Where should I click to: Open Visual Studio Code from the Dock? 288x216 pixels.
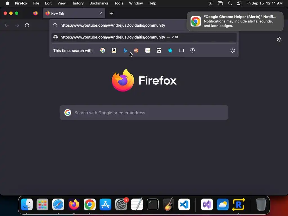[184, 204]
